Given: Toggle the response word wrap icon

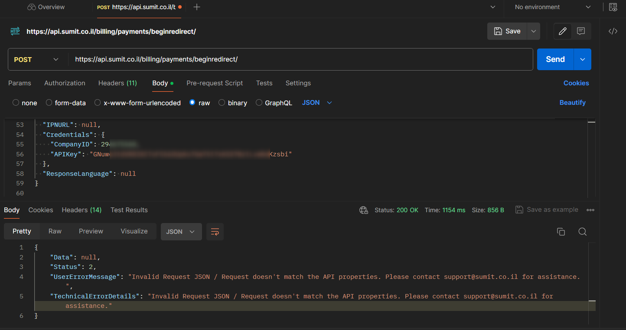Looking at the screenshot, I should 215,232.
